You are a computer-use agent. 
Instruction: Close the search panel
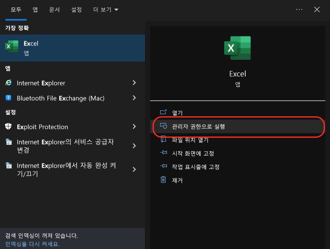pyautogui.click(x=317, y=9)
